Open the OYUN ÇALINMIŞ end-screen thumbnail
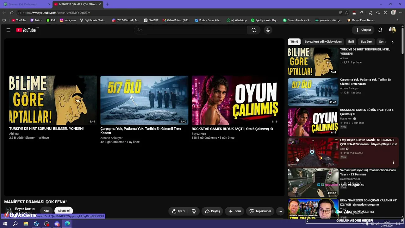This screenshot has width=405, height=228. point(236,100)
